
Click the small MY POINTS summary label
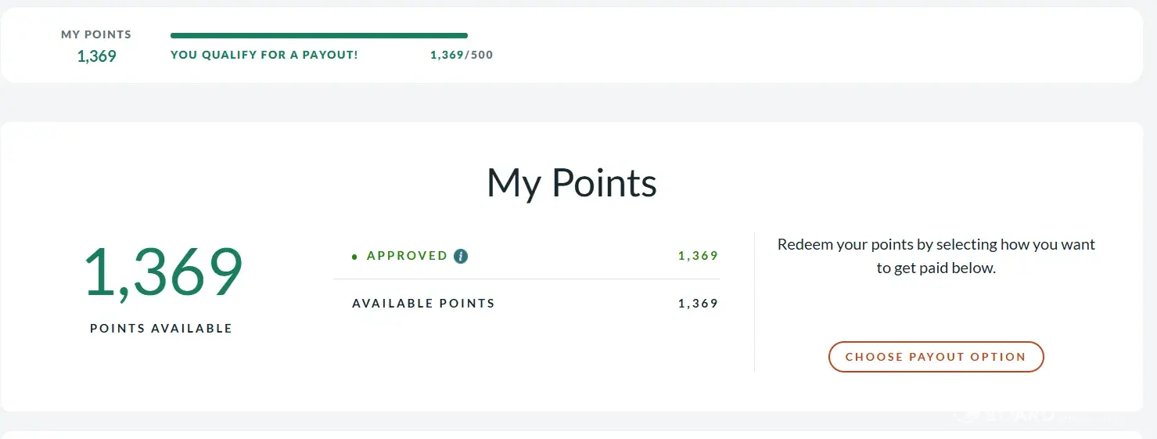tap(96, 34)
